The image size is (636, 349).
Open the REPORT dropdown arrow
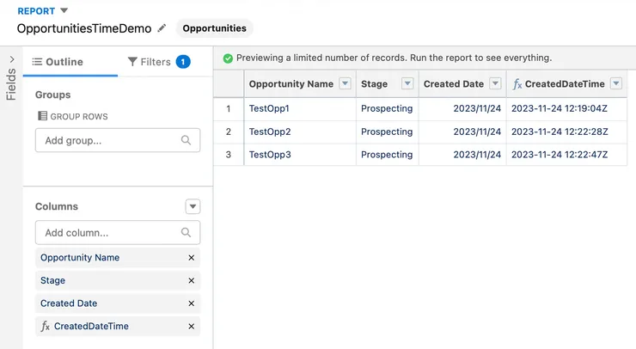pyautogui.click(x=64, y=10)
